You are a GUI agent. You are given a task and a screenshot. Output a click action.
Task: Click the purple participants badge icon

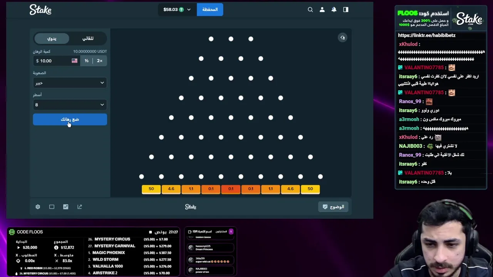(x=231, y=232)
